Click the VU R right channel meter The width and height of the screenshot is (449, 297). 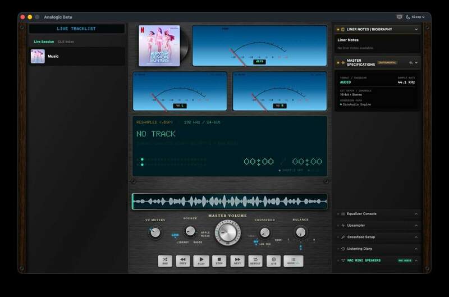280,92
